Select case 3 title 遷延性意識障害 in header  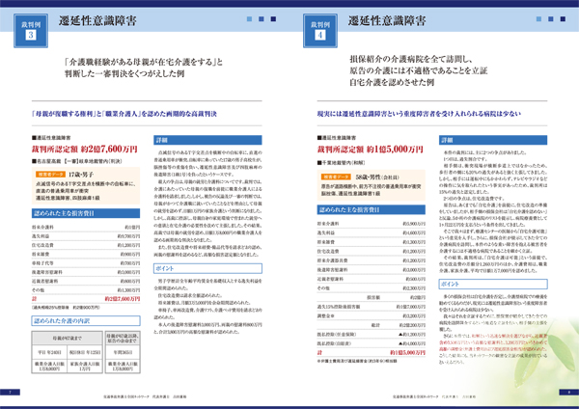tap(97, 20)
